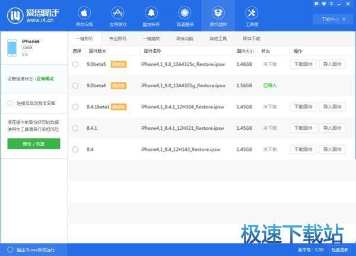Click iPhone4,1_9.0_13A4325c_Restore.ipsw file name
The width and height of the screenshot is (356, 256).
click(x=183, y=64)
